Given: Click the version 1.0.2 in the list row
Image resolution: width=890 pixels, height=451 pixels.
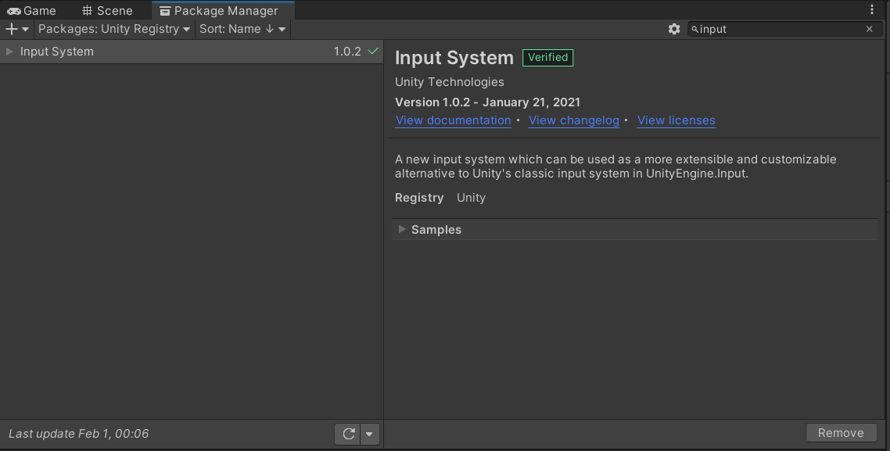Looking at the screenshot, I should coord(346,52).
